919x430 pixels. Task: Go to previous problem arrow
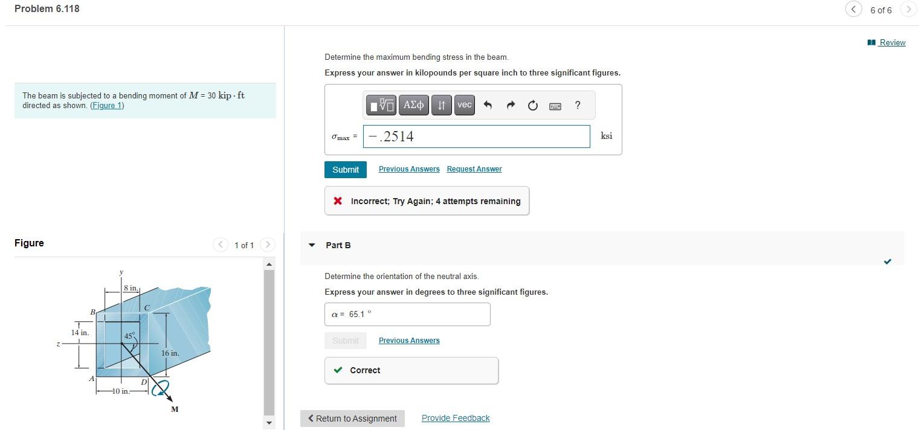pyautogui.click(x=854, y=9)
